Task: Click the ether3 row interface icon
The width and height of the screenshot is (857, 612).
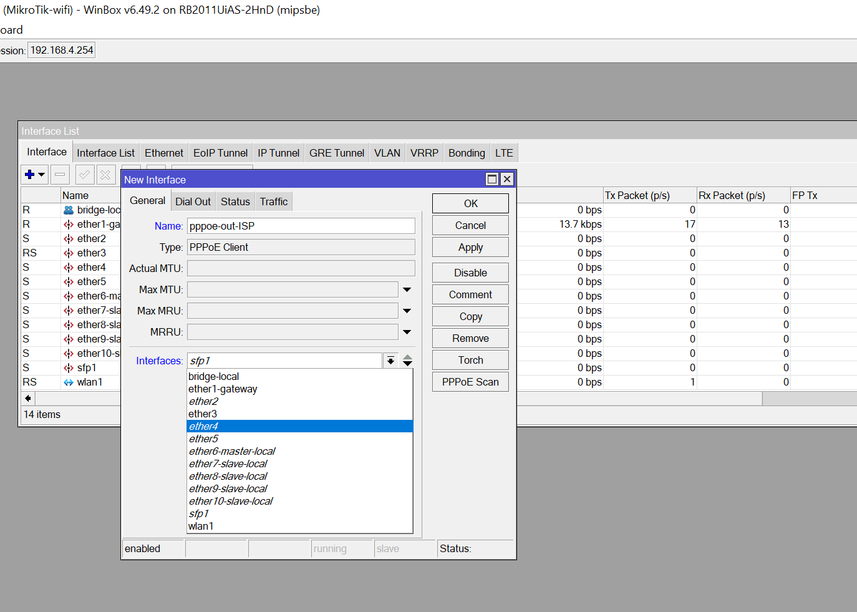Action: coord(69,253)
